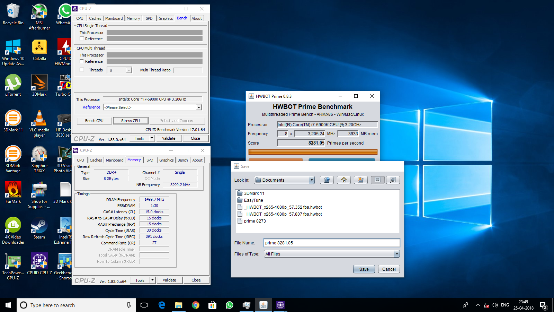Expand Tools dropdown arrow in Memory window
The image size is (554, 312).
point(152,280)
